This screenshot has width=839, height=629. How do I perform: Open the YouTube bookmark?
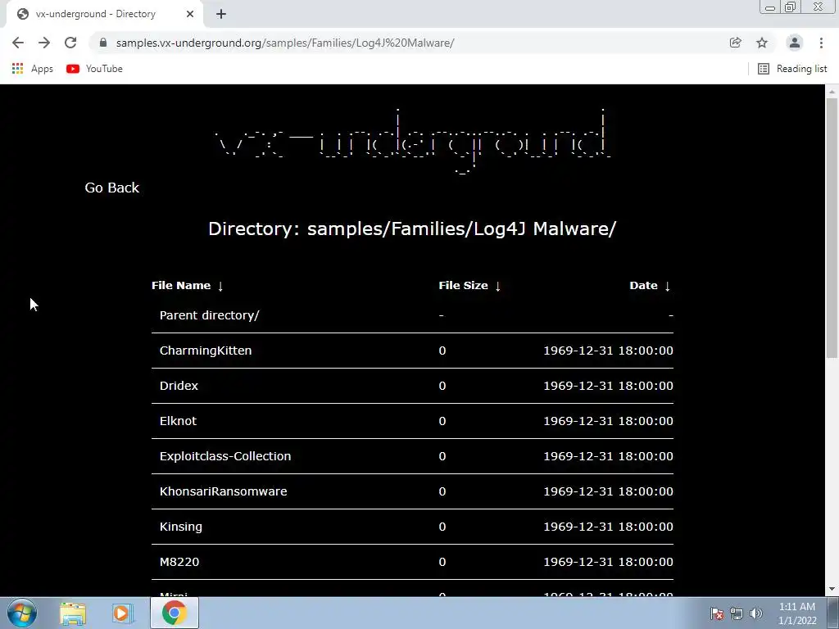pos(95,69)
